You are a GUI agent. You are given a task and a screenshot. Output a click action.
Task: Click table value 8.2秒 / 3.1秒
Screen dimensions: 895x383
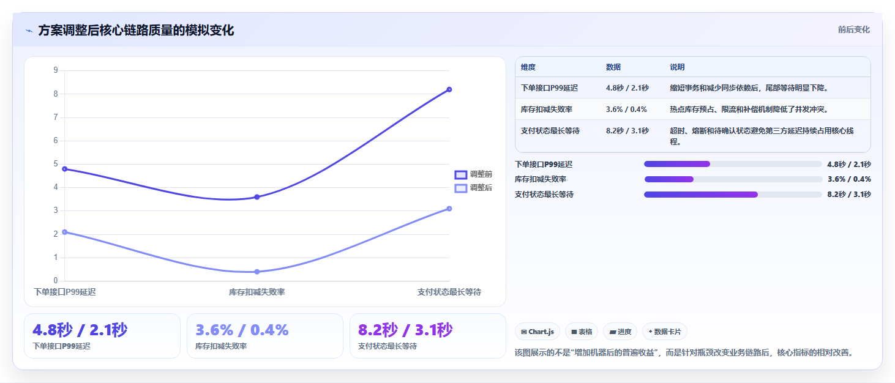627,131
